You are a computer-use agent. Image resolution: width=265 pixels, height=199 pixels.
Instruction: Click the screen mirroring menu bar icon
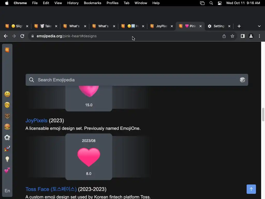[202, 3]
